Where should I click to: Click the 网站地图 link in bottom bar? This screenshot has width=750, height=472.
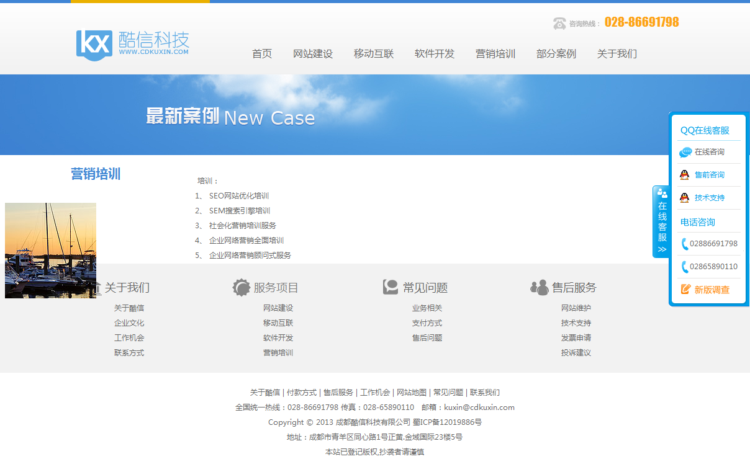pyautogui.click(x=412, y=393)
